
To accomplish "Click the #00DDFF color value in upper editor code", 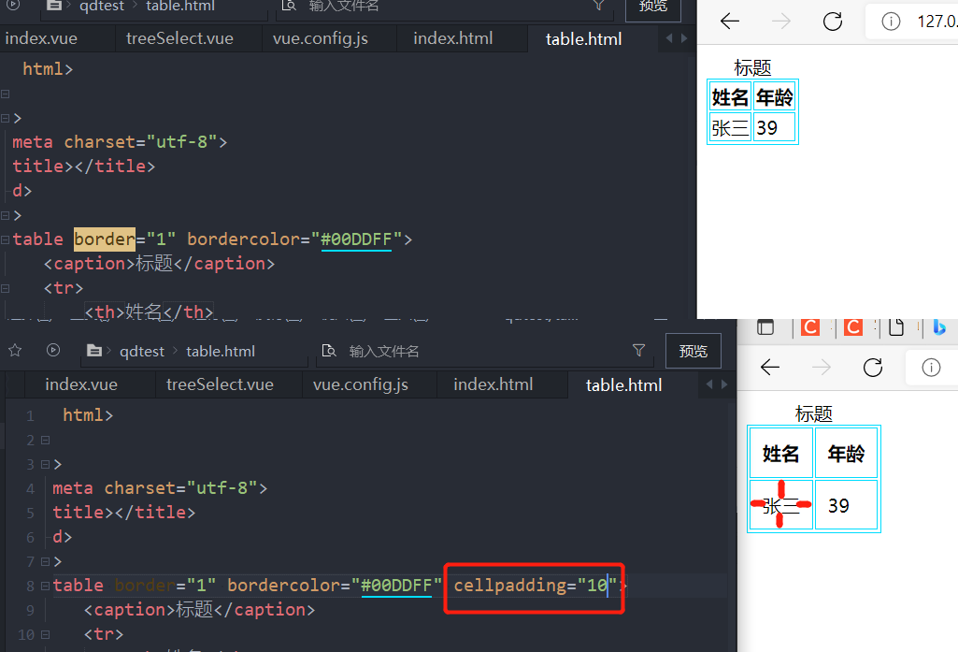I will pyautogui.click(x=355, y=239).
